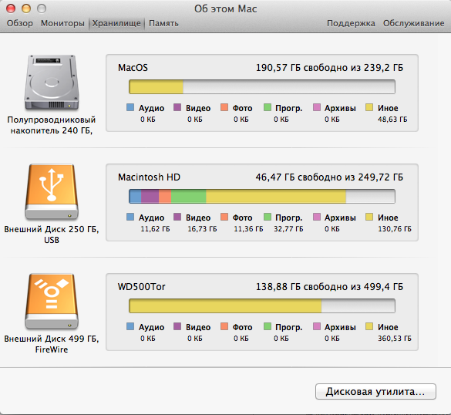Image resolution: width=451 pixels, height=415 pixels.
Task: Click the 130,76 ГБ Иное value
Action: click(395, 229)
